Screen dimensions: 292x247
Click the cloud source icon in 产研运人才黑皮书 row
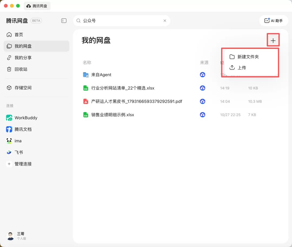point(203,101)
